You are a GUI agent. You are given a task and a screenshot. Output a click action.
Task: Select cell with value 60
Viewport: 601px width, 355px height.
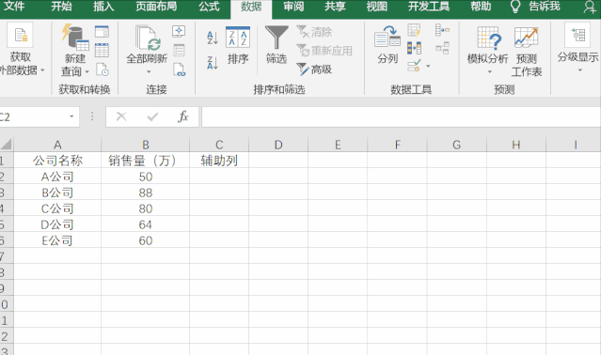pyautogui.click(x=145, y=240)
